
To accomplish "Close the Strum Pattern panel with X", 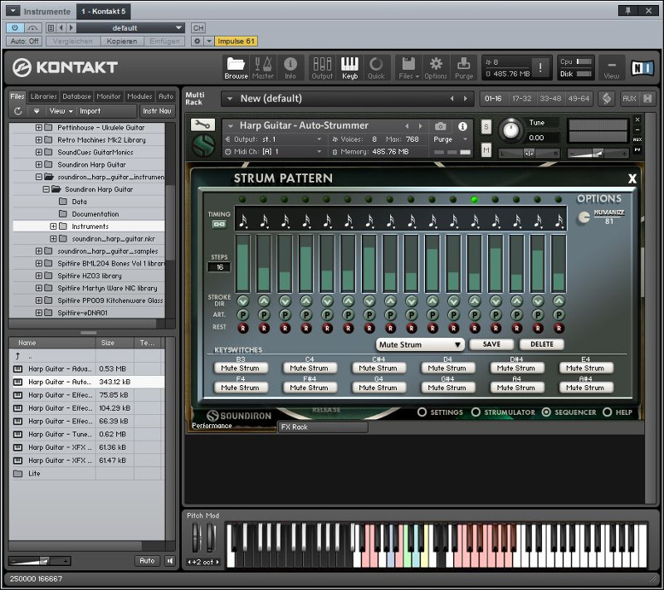I will [x=632, y=178].
